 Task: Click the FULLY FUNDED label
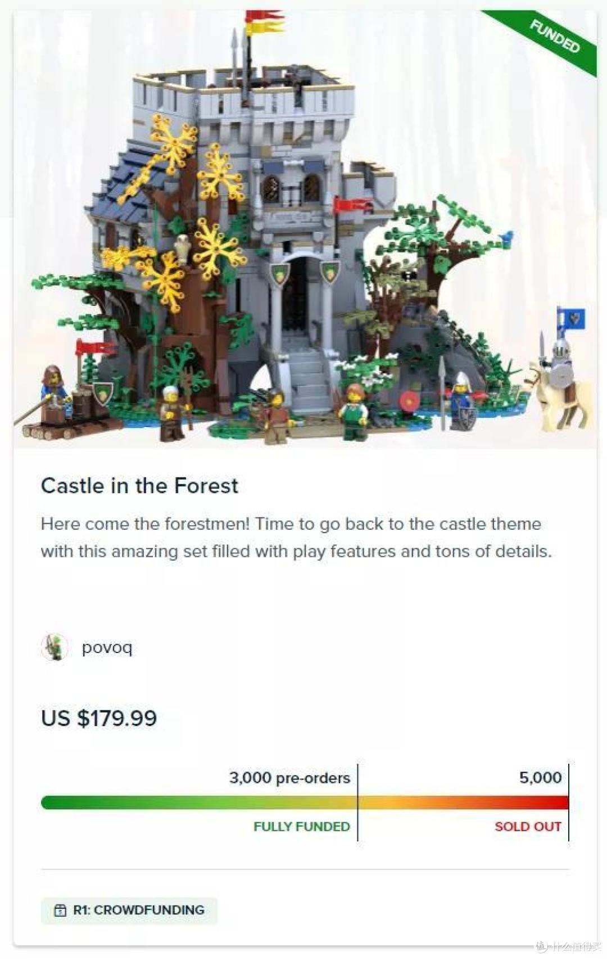click(x=301, y=826)
